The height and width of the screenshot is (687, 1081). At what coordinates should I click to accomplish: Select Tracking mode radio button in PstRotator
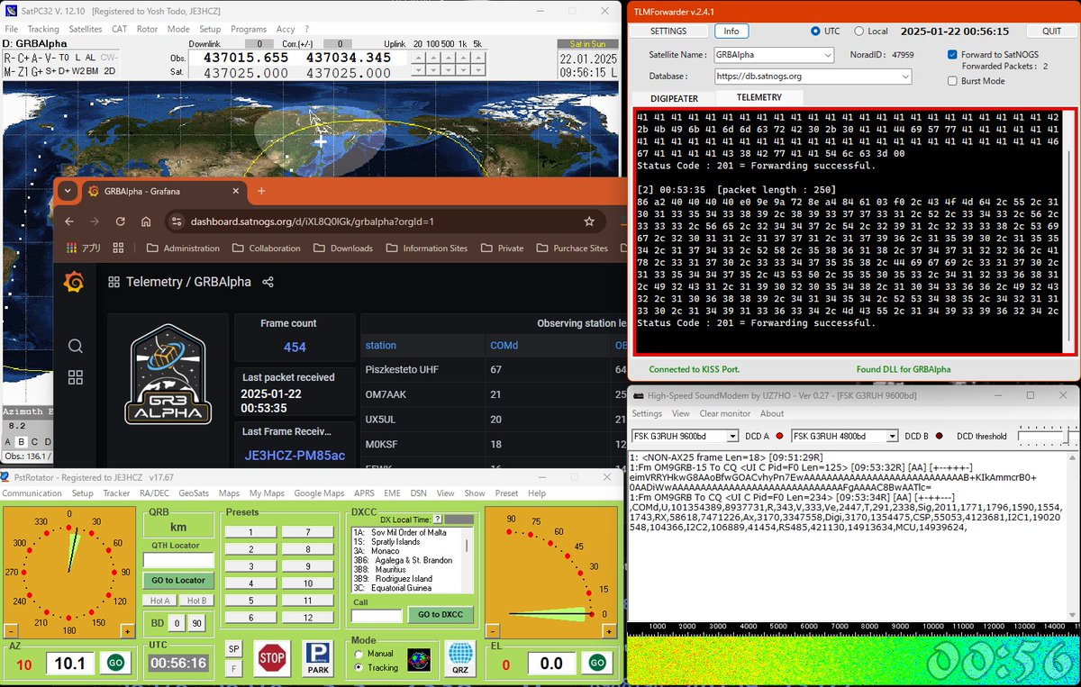click(x=359, y=667)
